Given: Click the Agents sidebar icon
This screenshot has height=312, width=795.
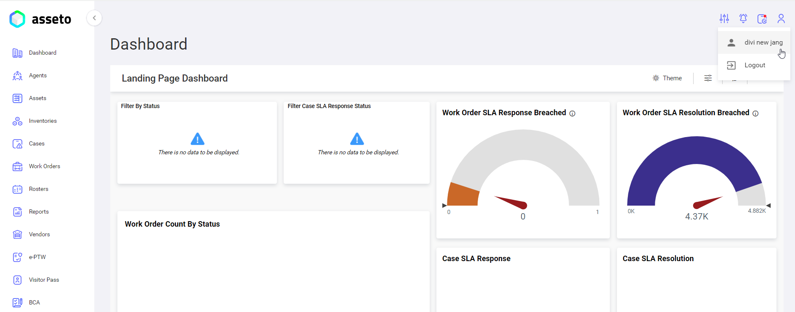Looking at the screenshot, I should pyautogui.click(x=17, y=76).
